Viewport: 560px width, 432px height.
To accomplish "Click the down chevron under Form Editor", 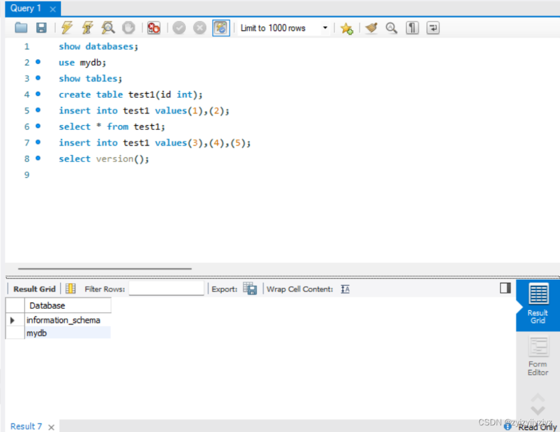I will click(538, 410).
